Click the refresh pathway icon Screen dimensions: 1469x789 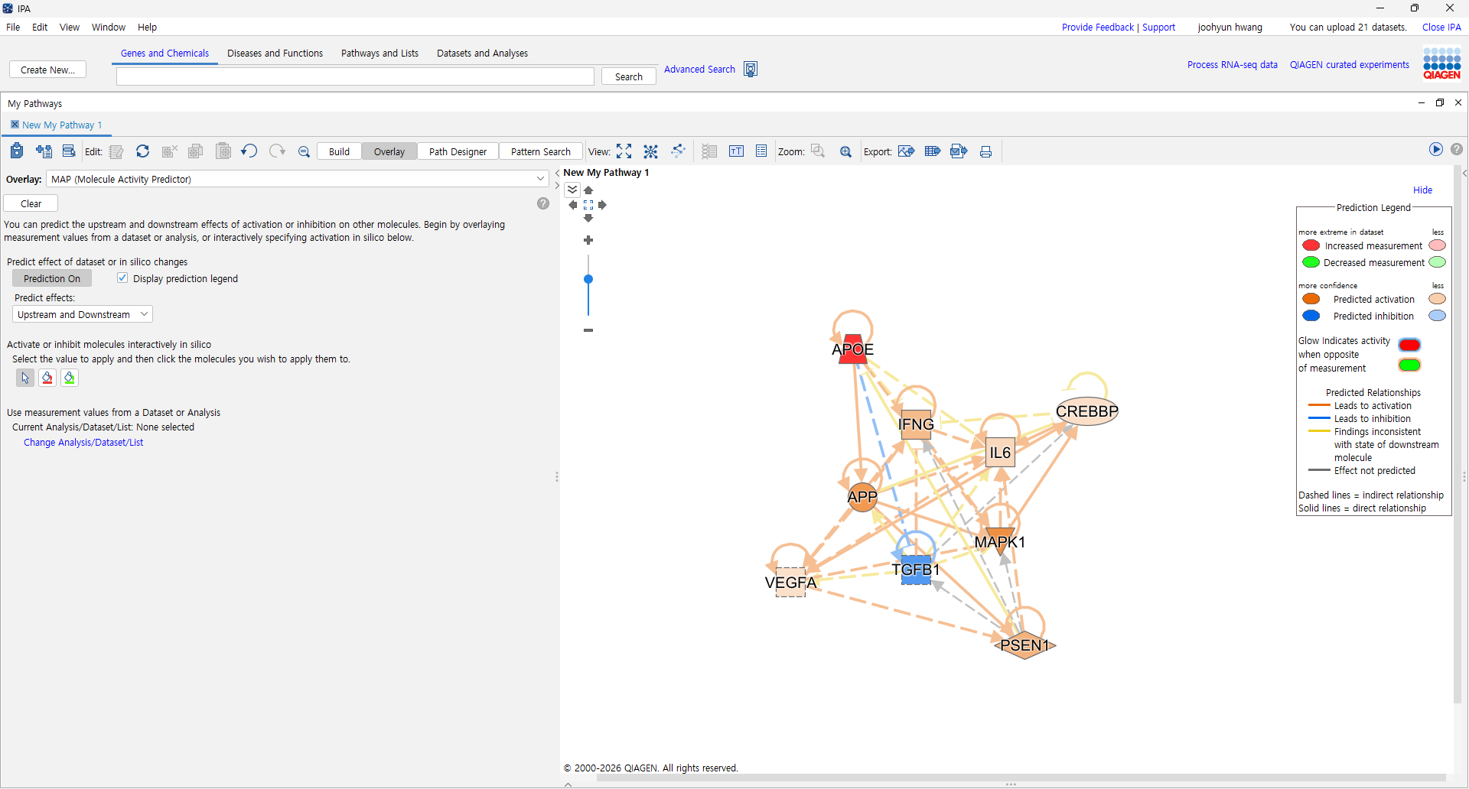click(x=142, y=151)
